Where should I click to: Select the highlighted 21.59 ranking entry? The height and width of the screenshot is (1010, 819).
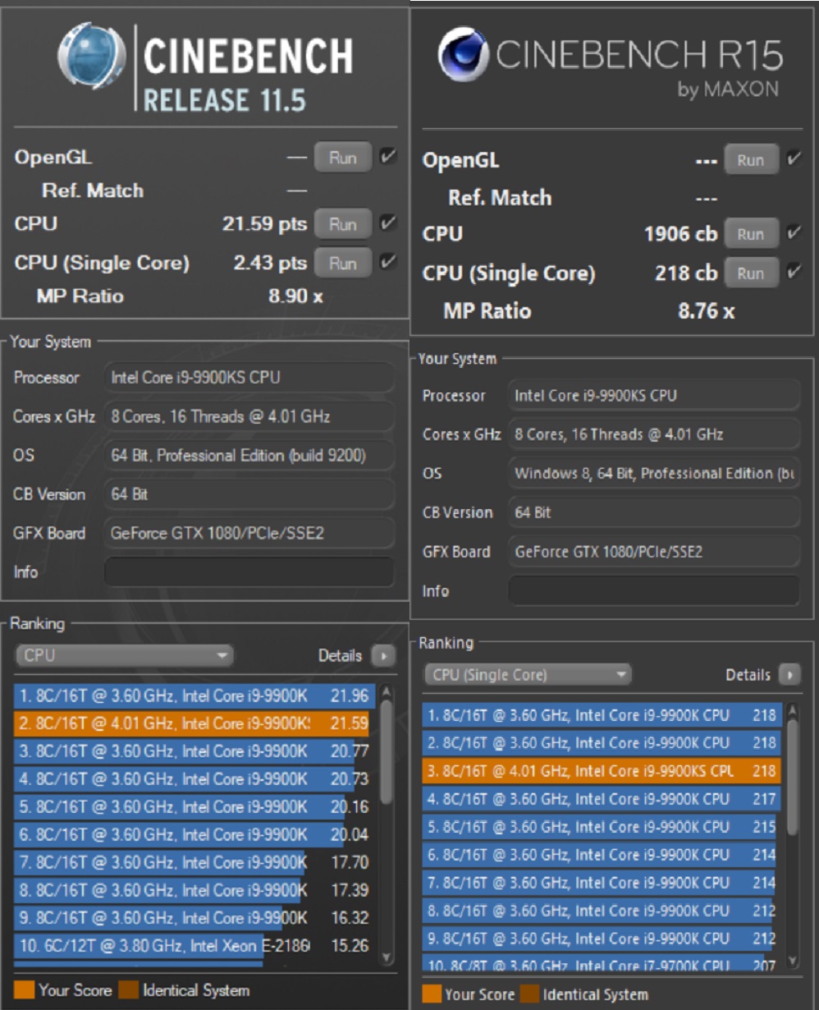point(191,723)
